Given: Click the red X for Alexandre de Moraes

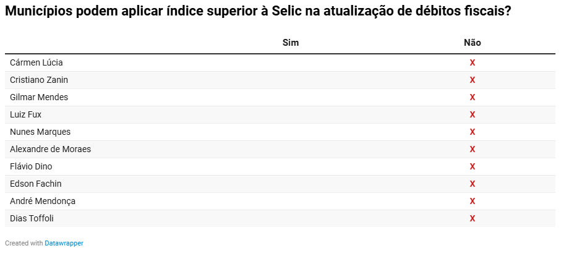Looking at the screenshot, I should click(x=473, y=149).
